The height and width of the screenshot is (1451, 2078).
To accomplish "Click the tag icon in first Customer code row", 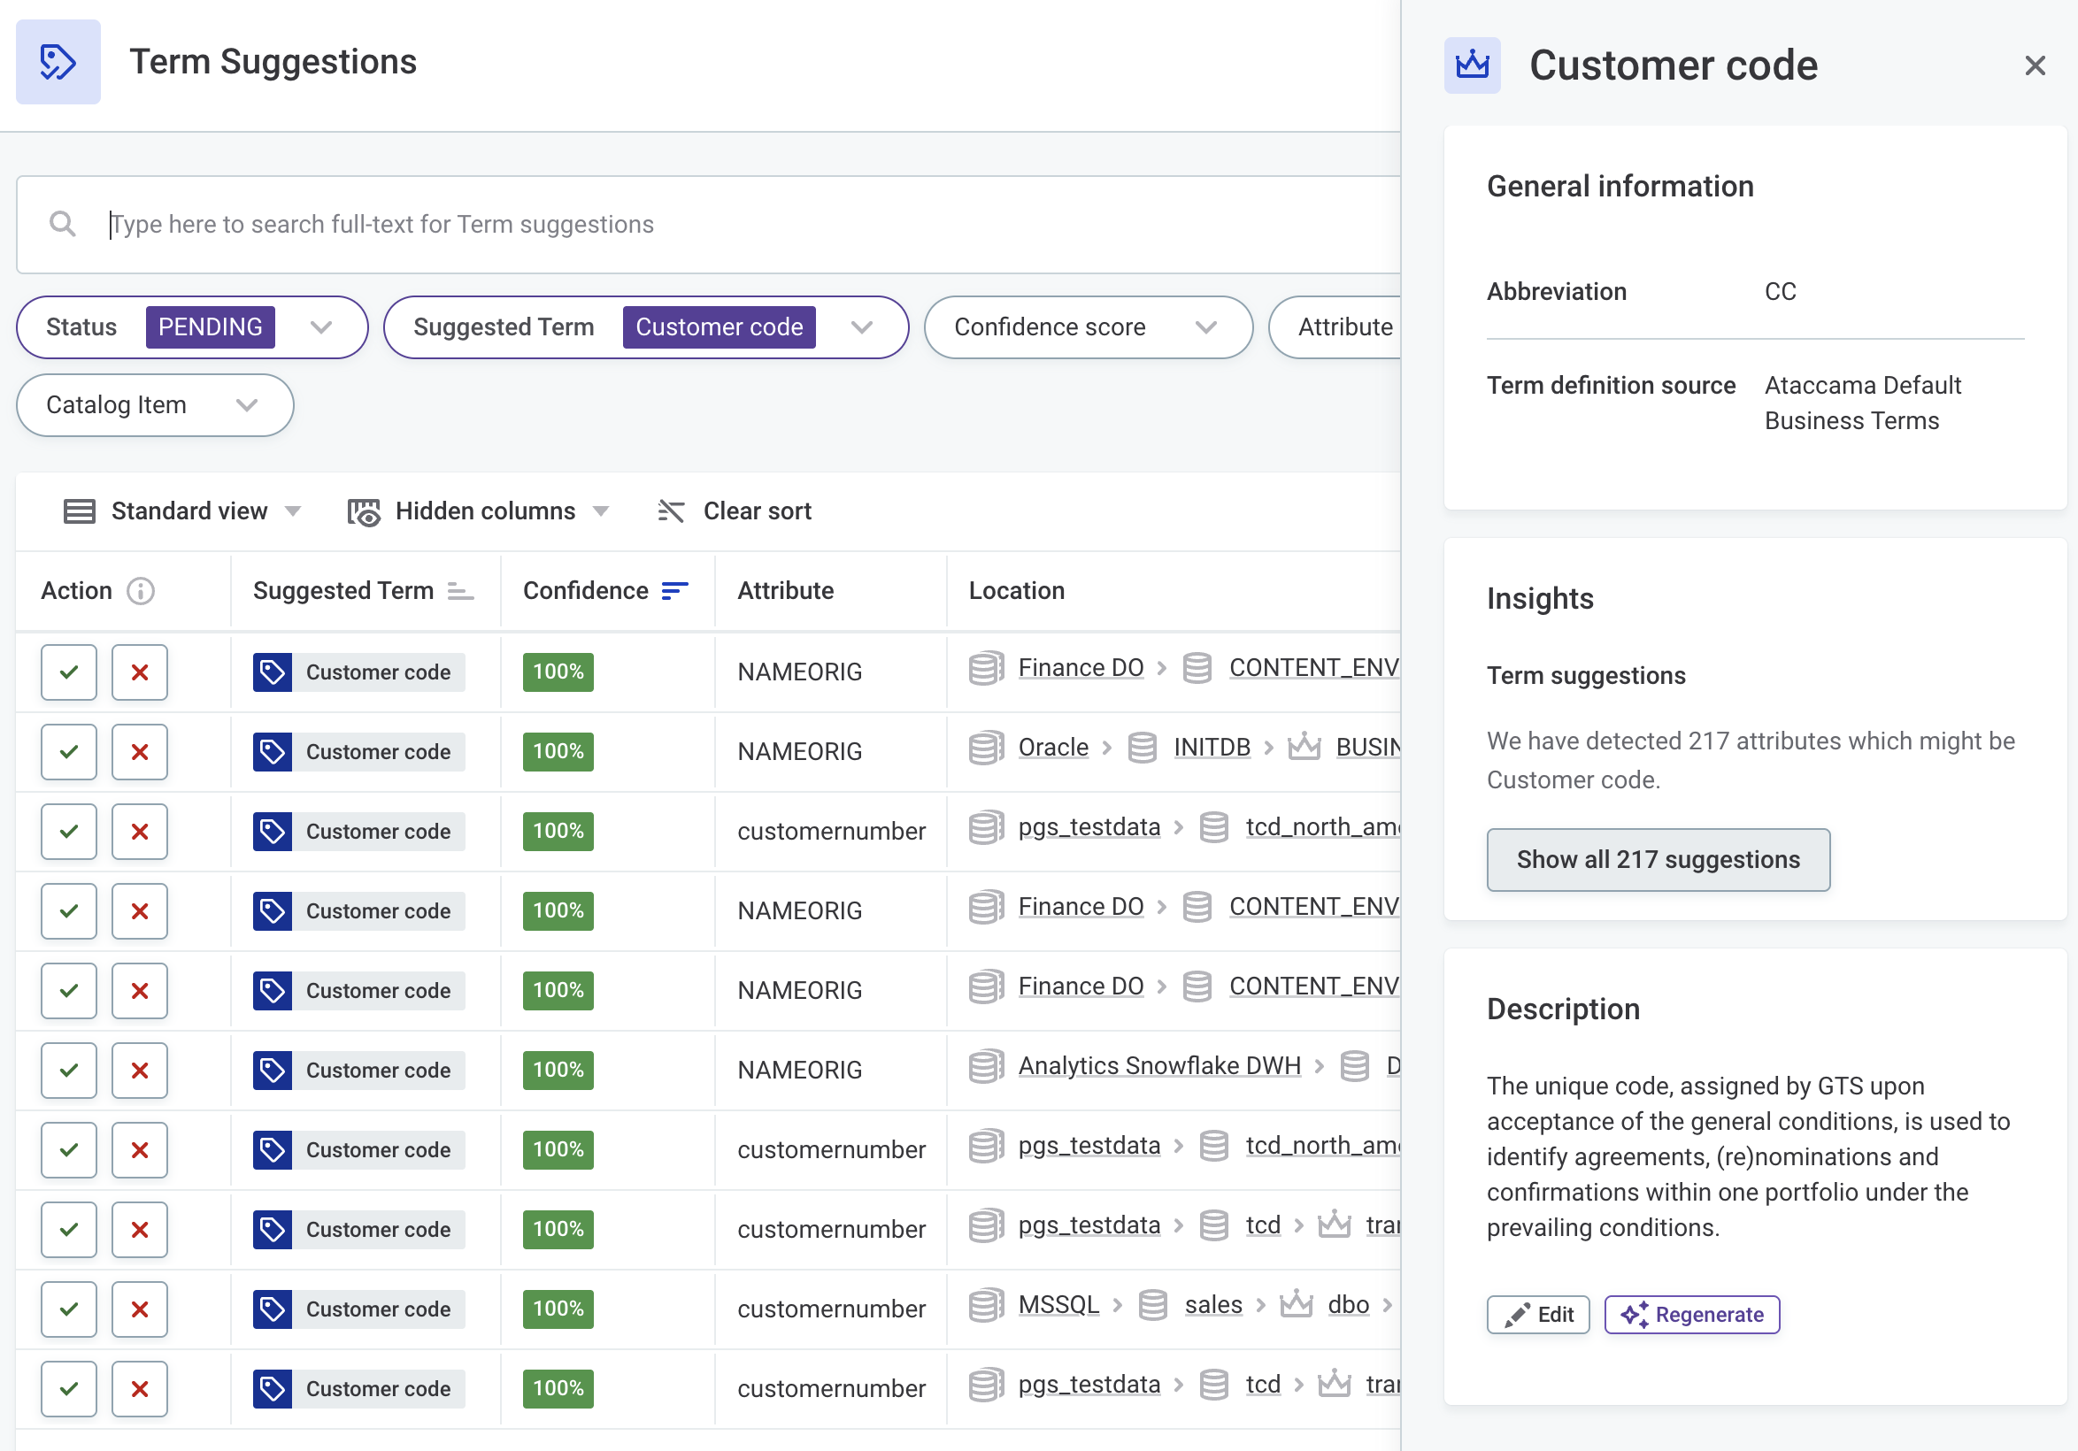I will [273, 672].
